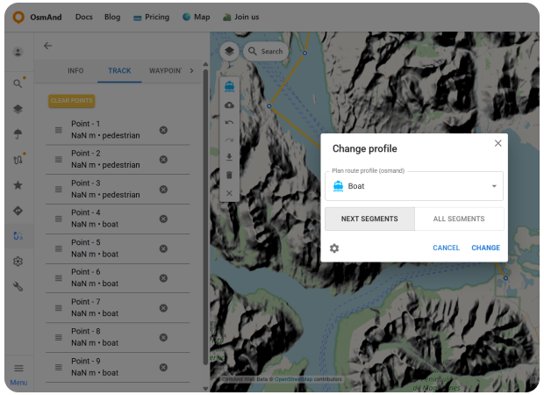Click the download track icon
This screenshot has width=544, height=395.
[229, 157]
